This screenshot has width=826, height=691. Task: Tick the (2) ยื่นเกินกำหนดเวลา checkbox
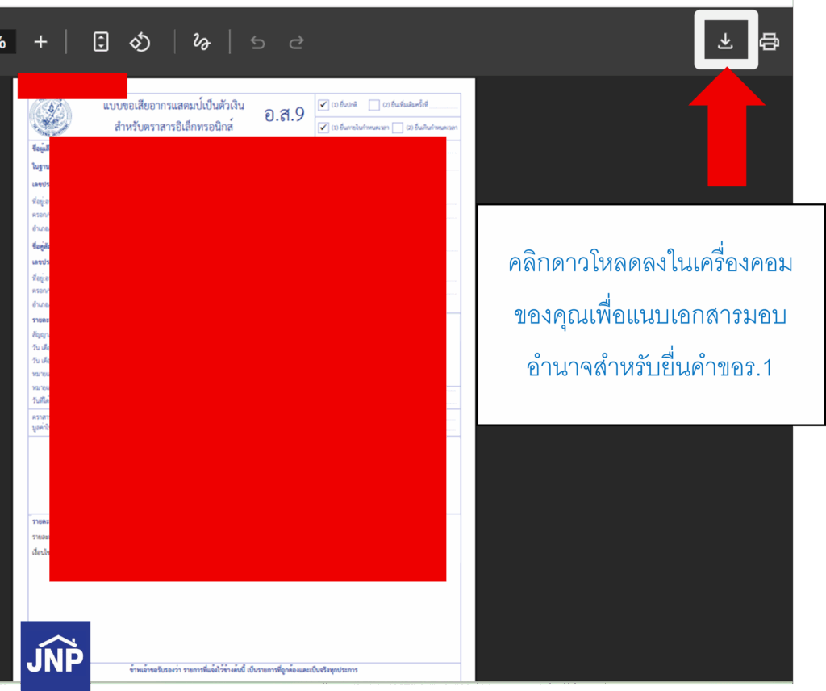(398, 128)
